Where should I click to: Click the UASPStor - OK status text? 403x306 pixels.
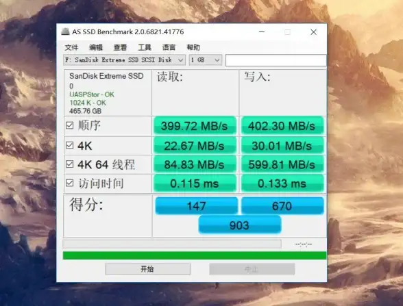(x=92, y=94)
